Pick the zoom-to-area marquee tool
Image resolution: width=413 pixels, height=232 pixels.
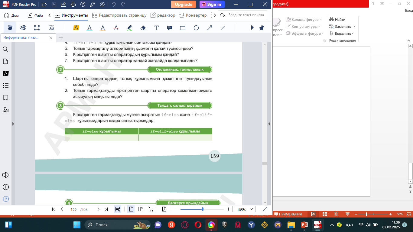51,28
